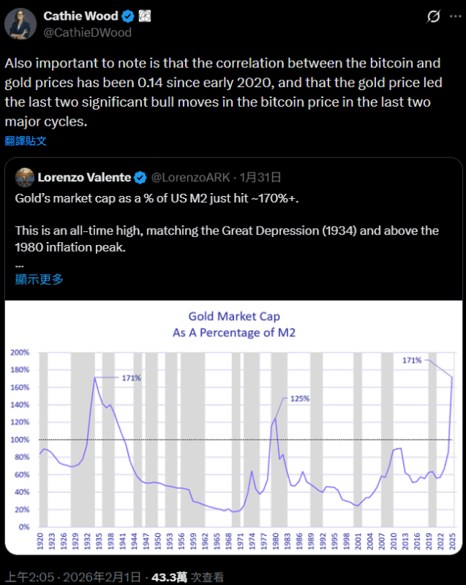Open the Grok icon at top right
This screenshot has width=466, height=585.
click(433, 16)
